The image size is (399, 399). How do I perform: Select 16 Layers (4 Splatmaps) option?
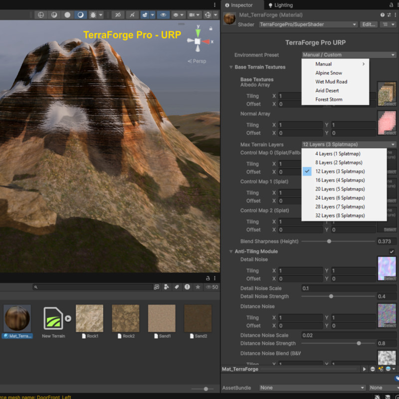(x=344, y=180)
